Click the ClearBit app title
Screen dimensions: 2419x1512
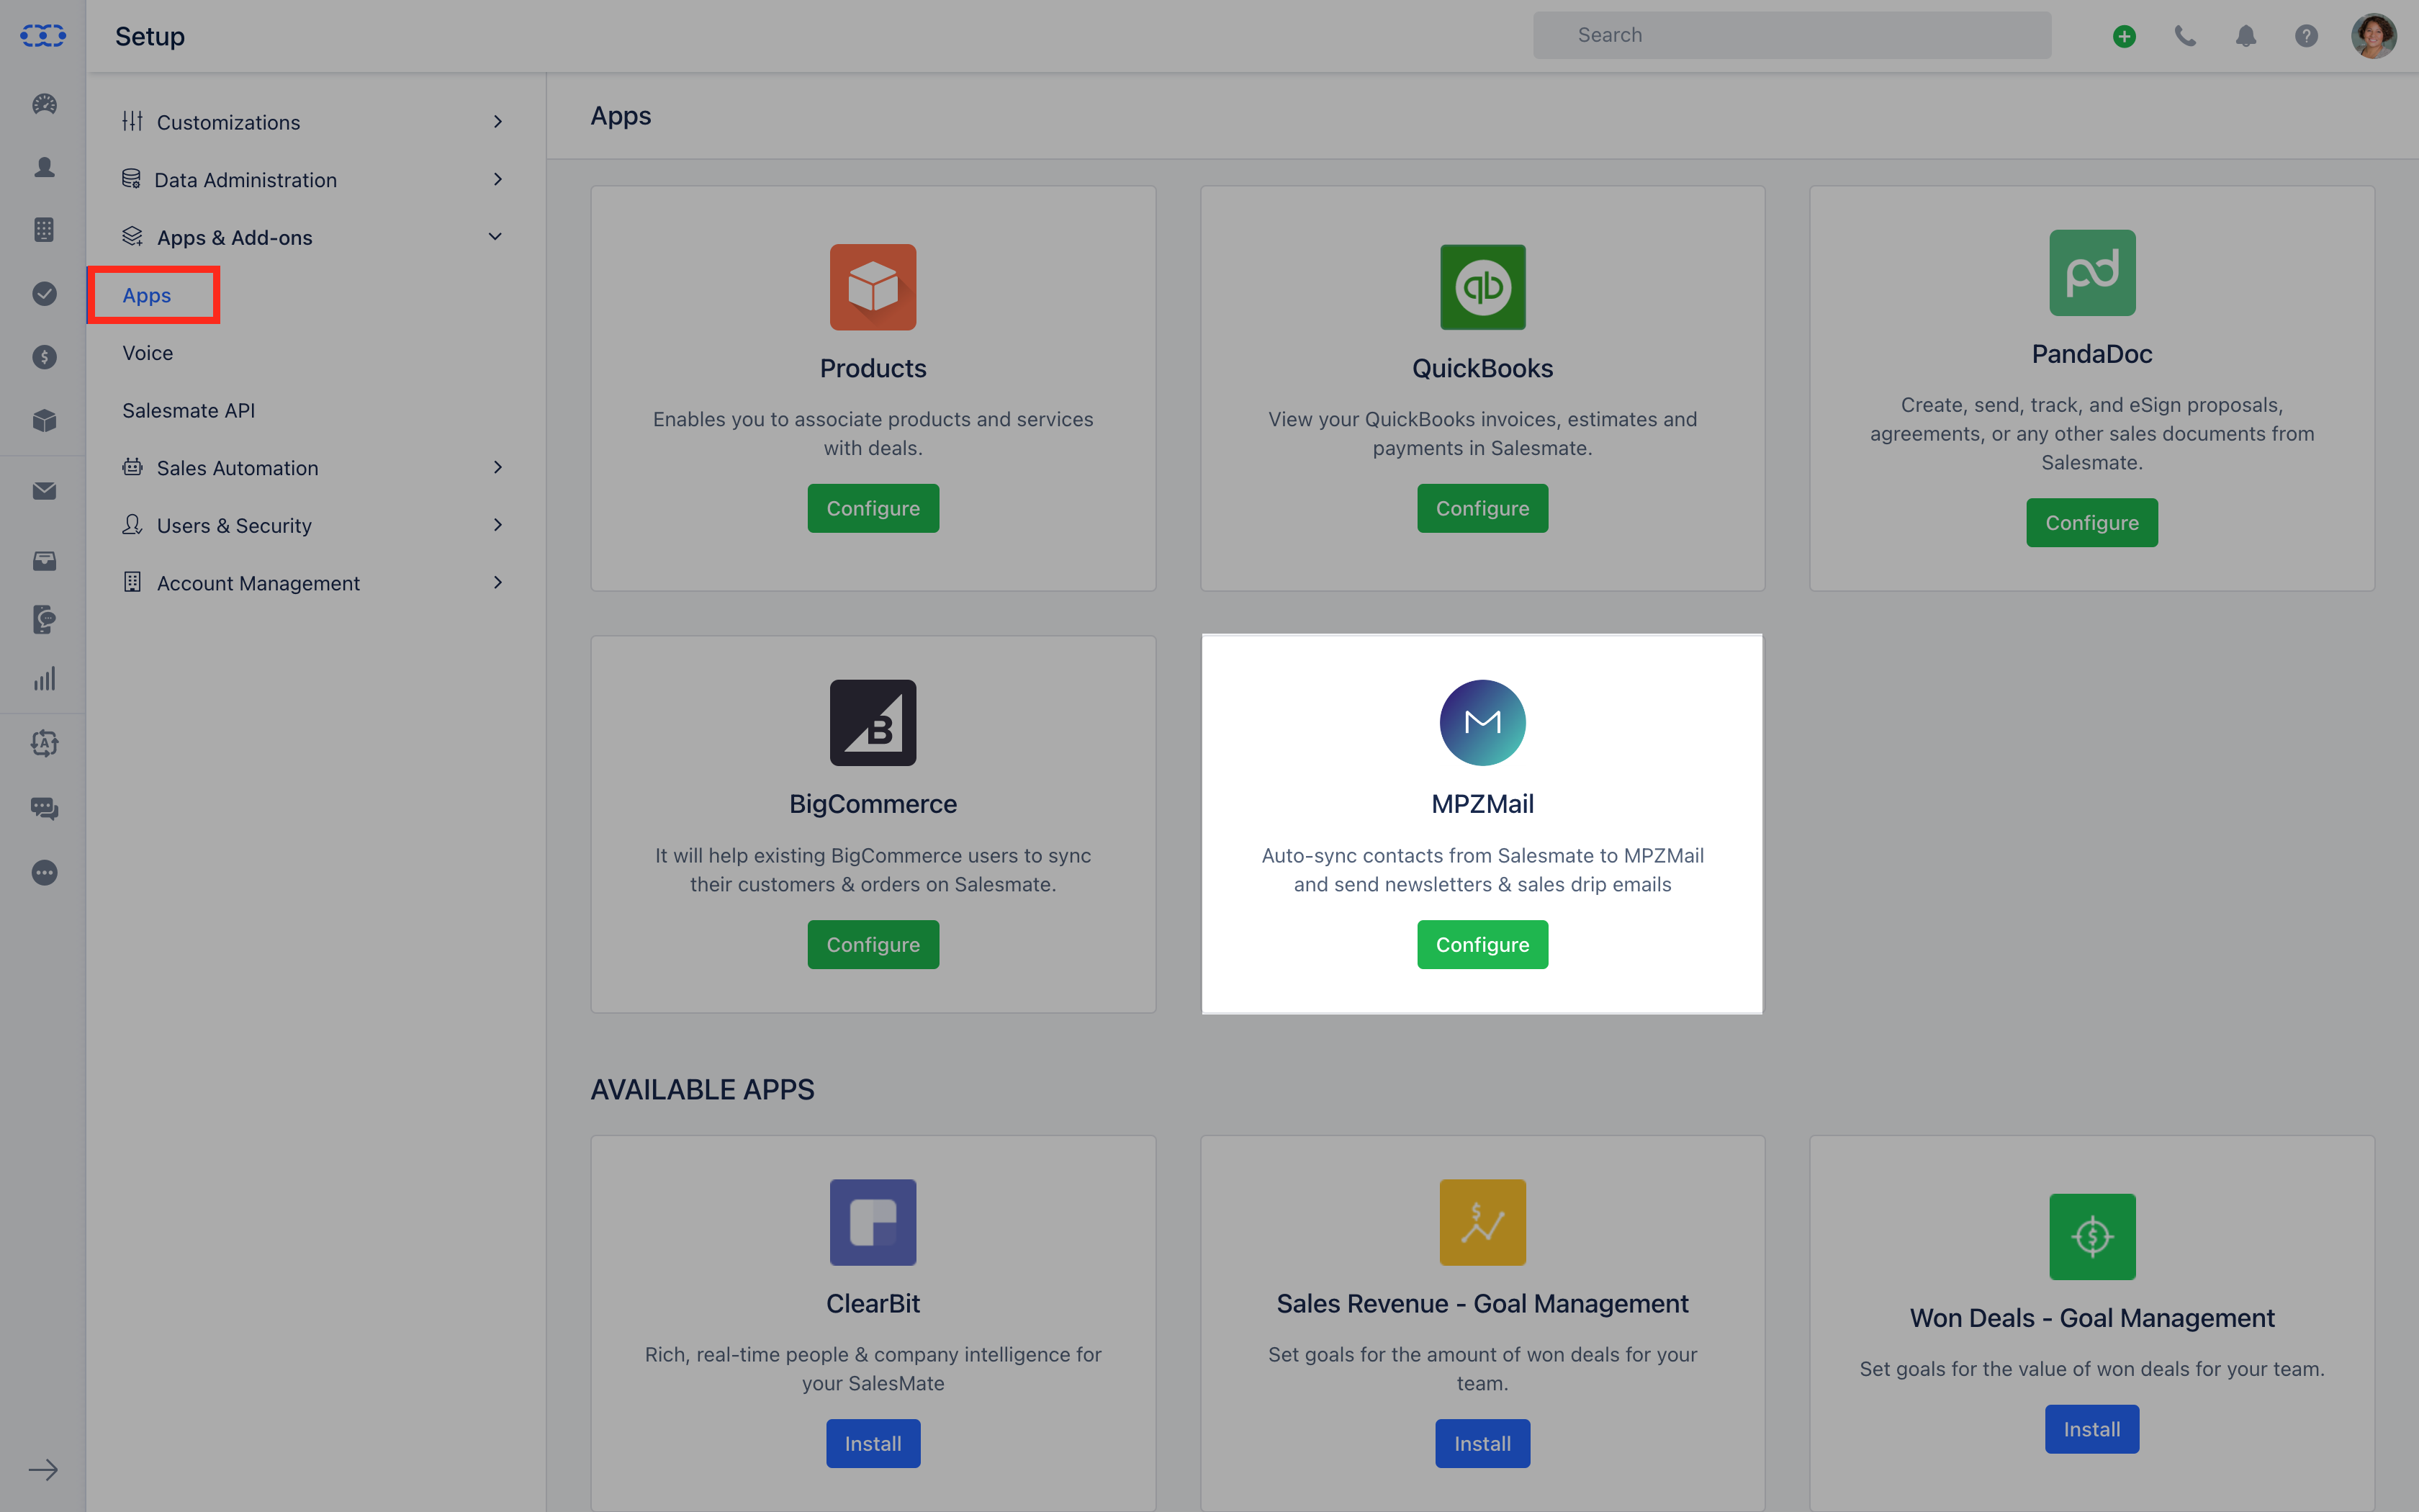click(873, 1303)
